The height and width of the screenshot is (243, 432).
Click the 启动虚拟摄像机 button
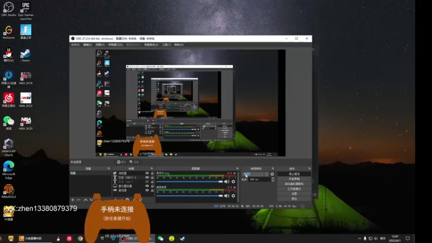(294, 184)
